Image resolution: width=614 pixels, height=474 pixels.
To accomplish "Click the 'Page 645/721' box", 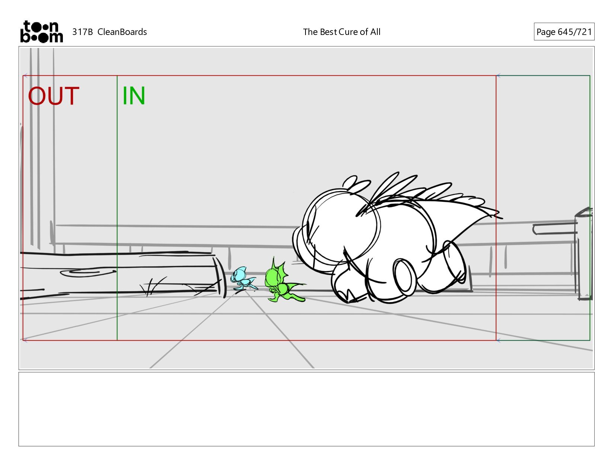I will point(564,32).
